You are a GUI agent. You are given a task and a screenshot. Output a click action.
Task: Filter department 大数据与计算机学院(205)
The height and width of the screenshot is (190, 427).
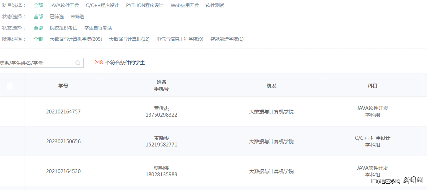[x=76, y=39]
